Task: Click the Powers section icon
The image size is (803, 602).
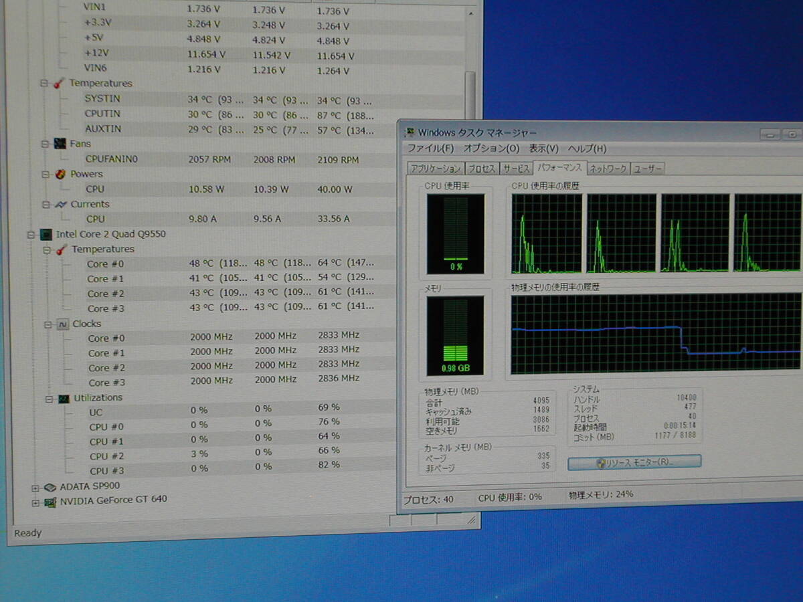Action: click(x=60, y=174)
